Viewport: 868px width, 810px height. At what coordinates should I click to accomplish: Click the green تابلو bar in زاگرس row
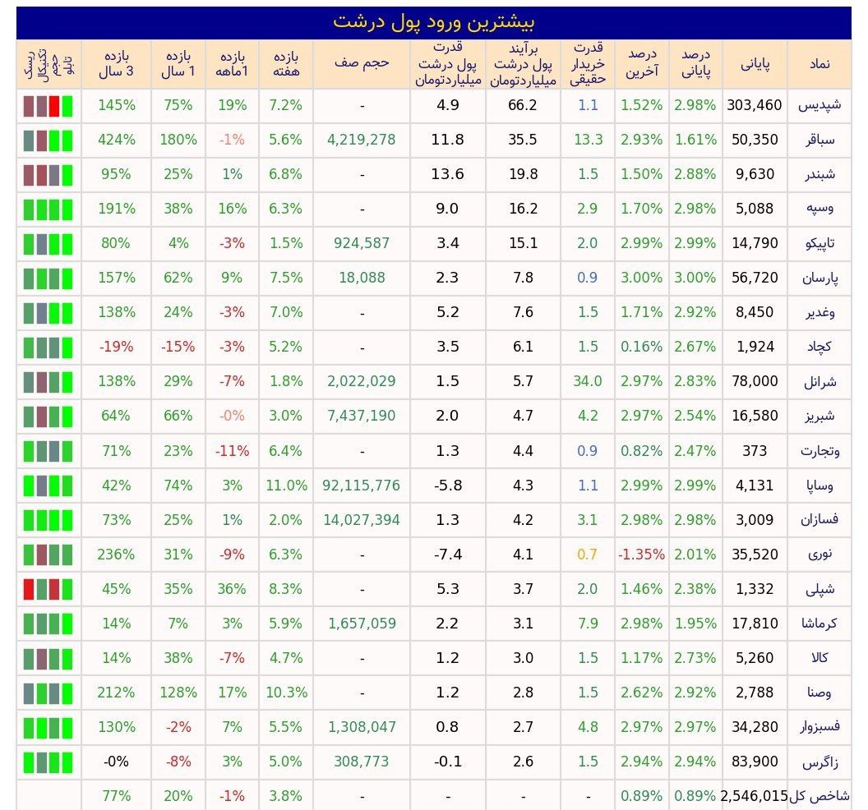tap(67, 762)
